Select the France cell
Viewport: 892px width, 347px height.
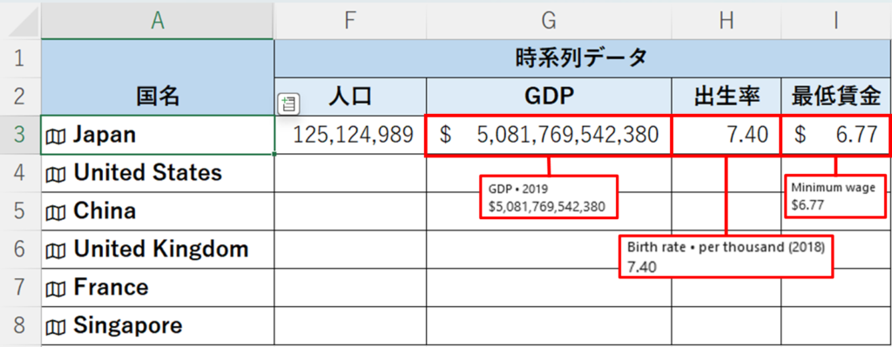tap(158, 288)
